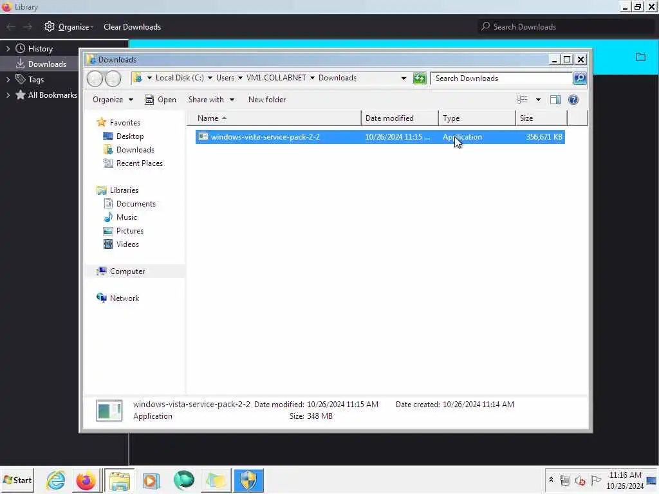Select Libraries in the navigation pane
The height and width of the screenshot is (494, 659).
(124, 190)
